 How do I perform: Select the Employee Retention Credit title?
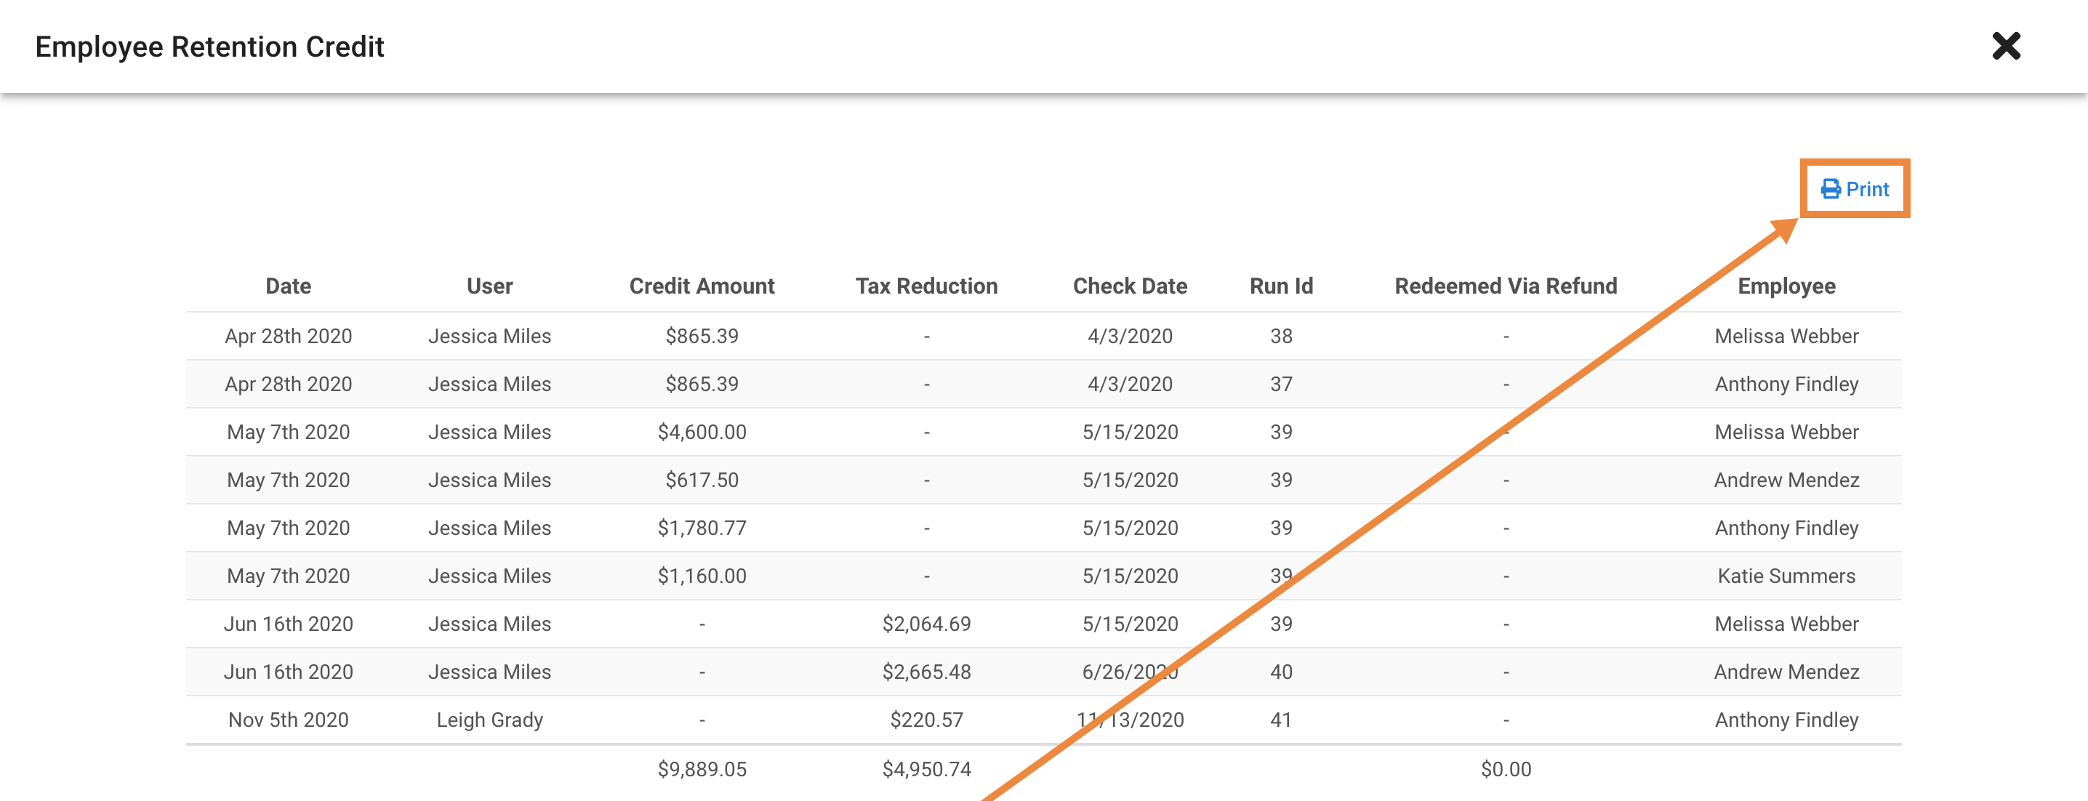point(210,47)
